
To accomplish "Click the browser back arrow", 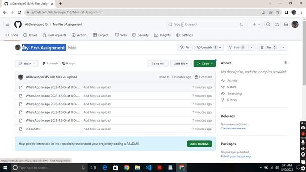I will (5, 12).
